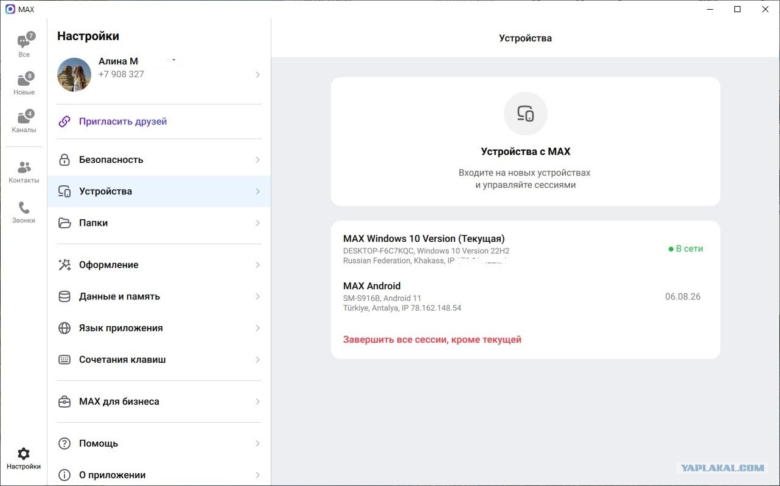Viewport: 780px width, 486px height.
Task: Select the Устройства settings item
Action: (159, 191)
